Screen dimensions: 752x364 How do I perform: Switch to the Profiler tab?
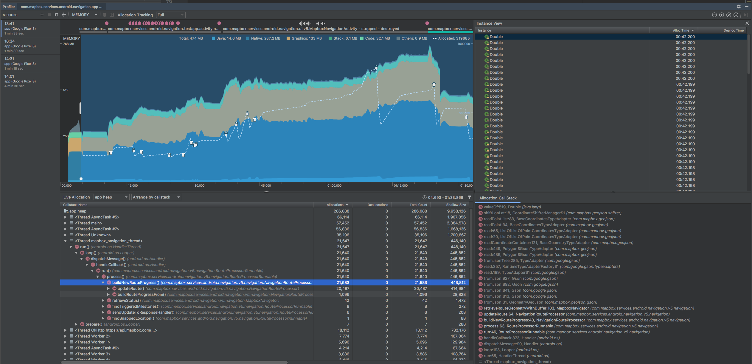(9, 7)
